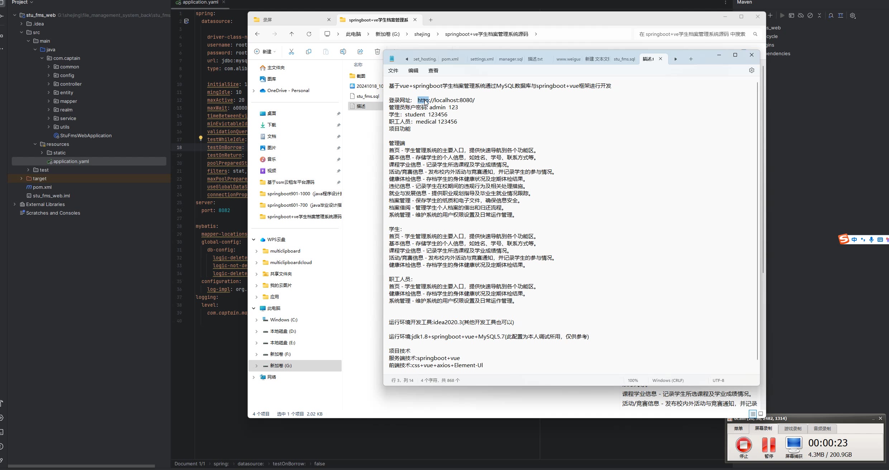Expand the common package in project tree
The image size is (889, 470).
click(x=49, y=67)
